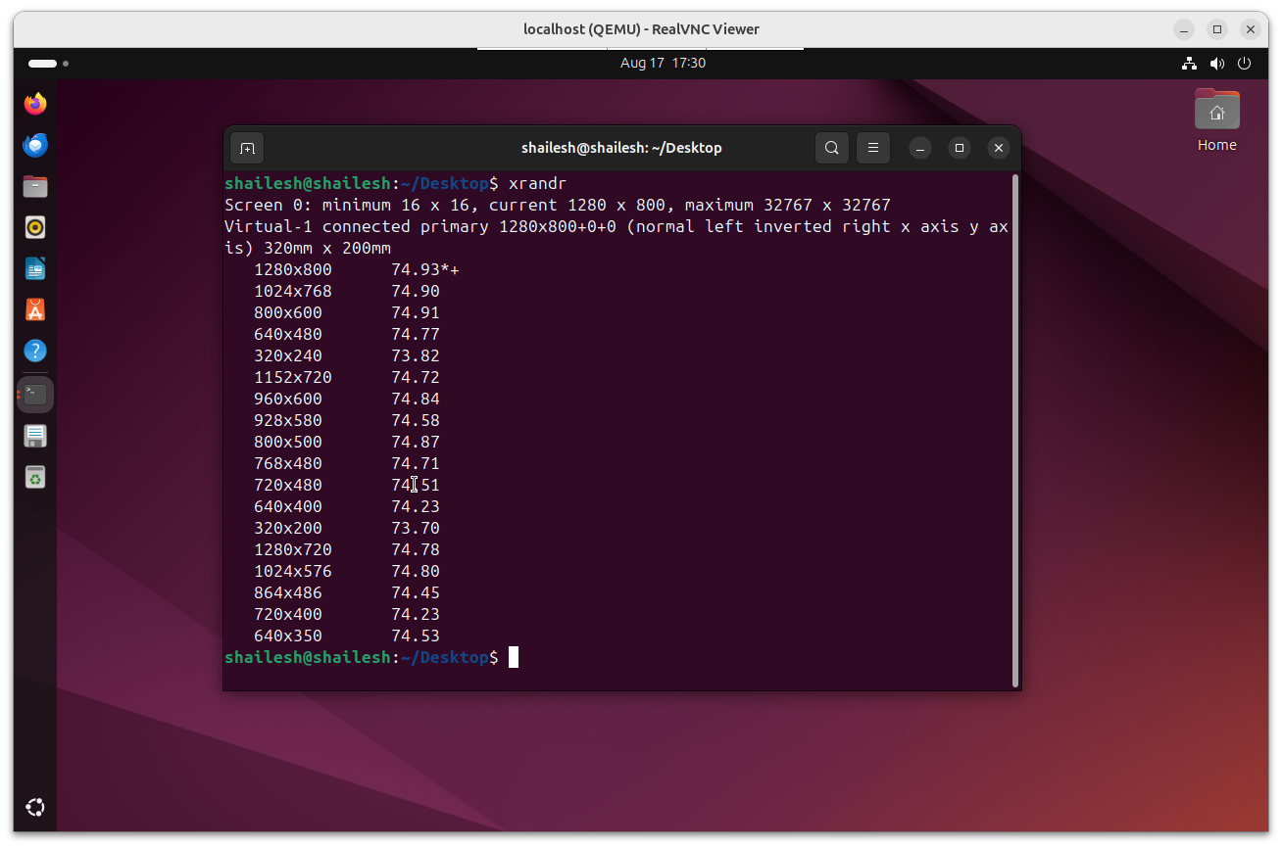Open the floppy disk icon in dock
This screenshot has height=848, width=1282.
(x=35, y=436)
